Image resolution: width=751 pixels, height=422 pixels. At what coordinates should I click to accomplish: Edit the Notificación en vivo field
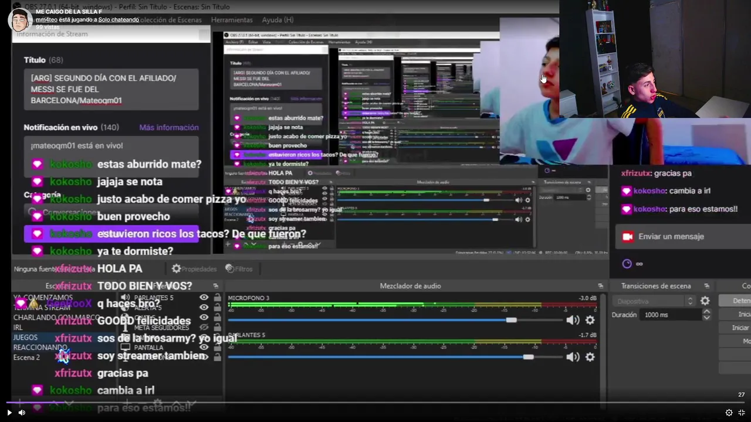(111, 156)
